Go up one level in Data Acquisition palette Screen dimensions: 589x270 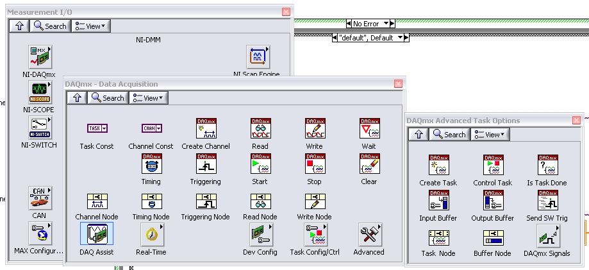pyautogui.click(x=77, y=97)
